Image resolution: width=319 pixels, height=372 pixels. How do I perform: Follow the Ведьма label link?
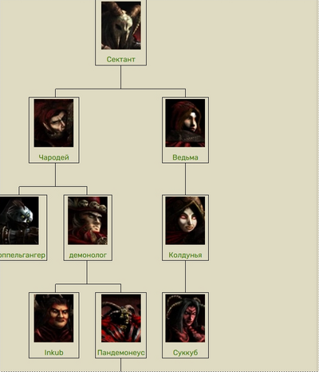(x=185, y=157)
